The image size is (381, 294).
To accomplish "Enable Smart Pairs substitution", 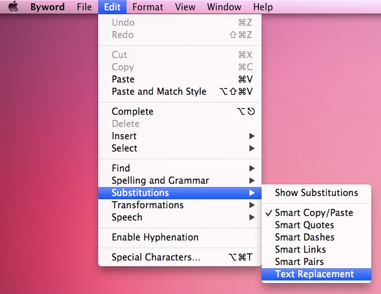I will click(316, 262).
